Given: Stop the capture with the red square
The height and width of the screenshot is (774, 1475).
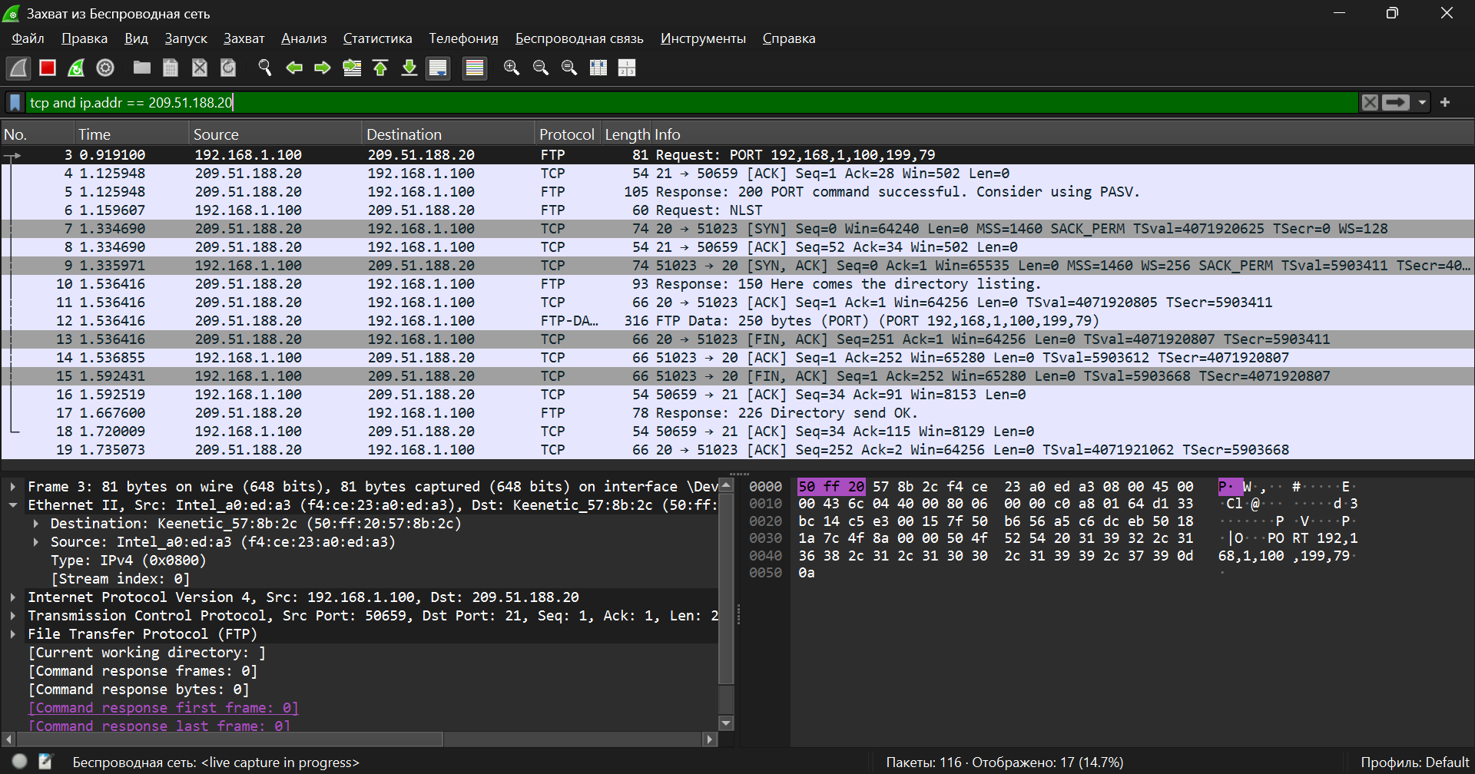Looking at the screenshot, I should 48,68.
